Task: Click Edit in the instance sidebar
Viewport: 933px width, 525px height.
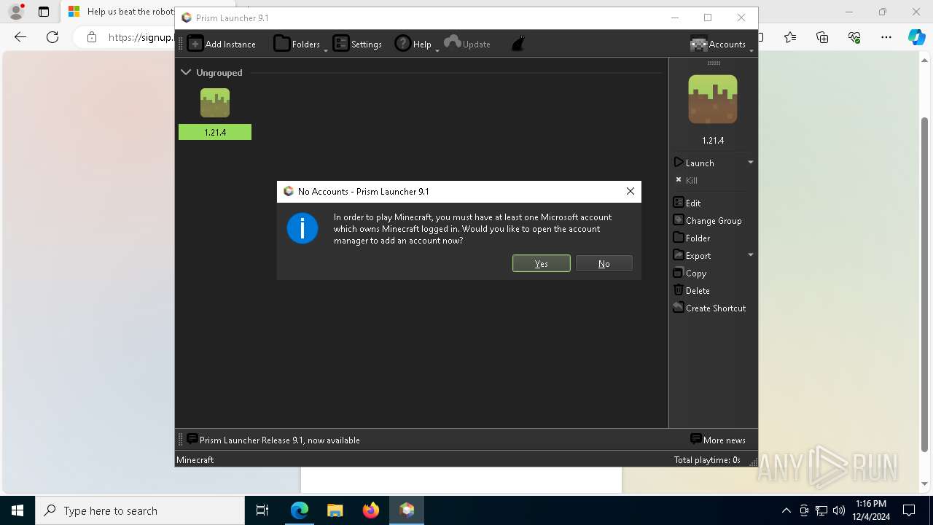Action: pyautogui.click(x=687, y=203)
